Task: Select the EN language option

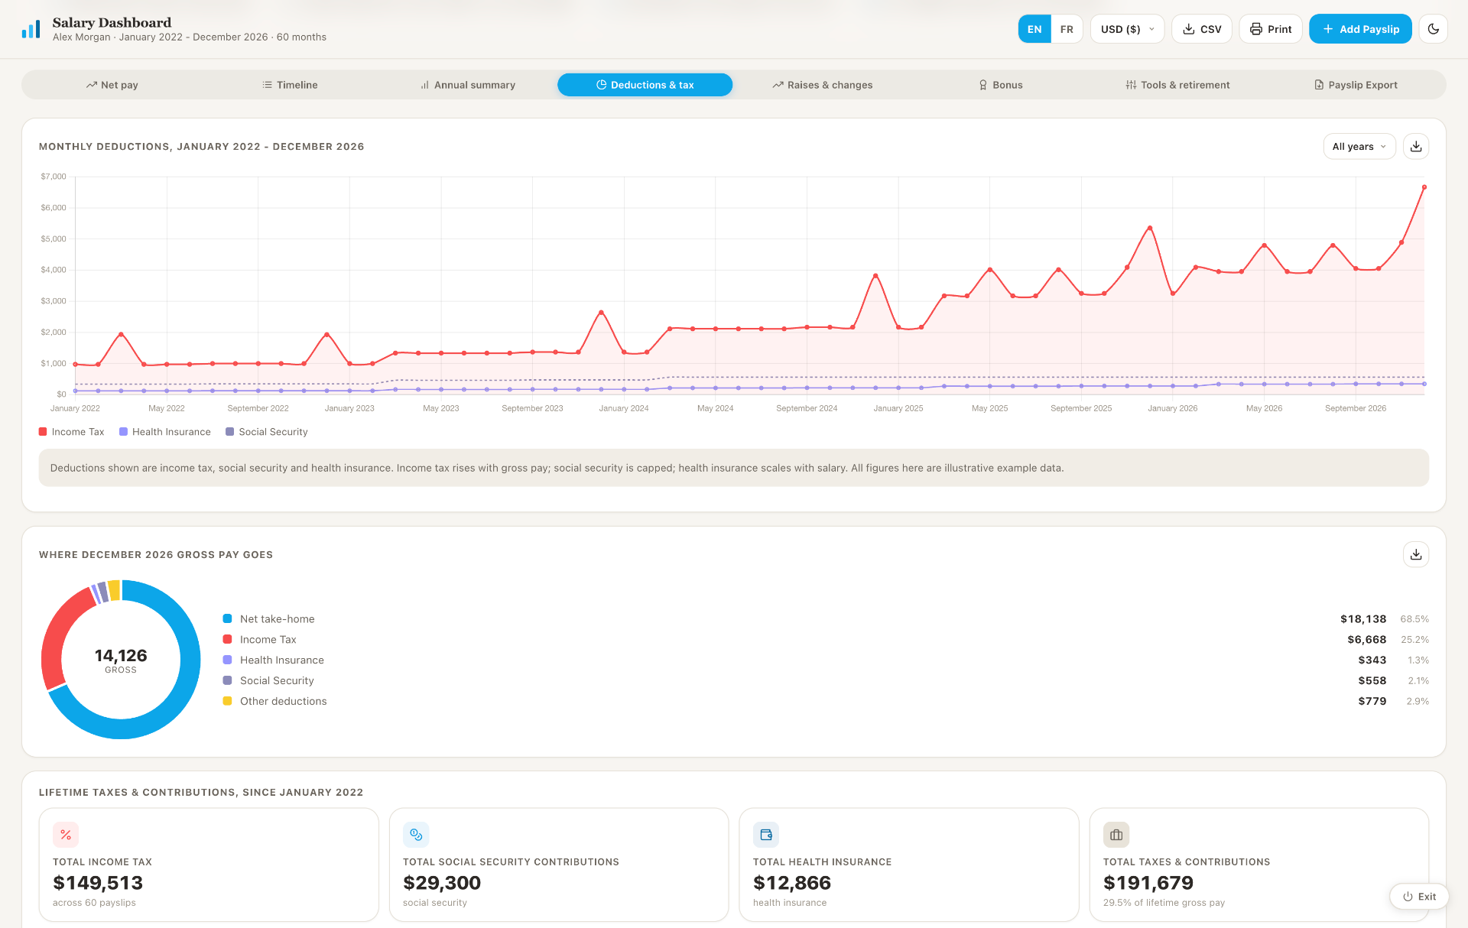Action: click(1034, 29)
